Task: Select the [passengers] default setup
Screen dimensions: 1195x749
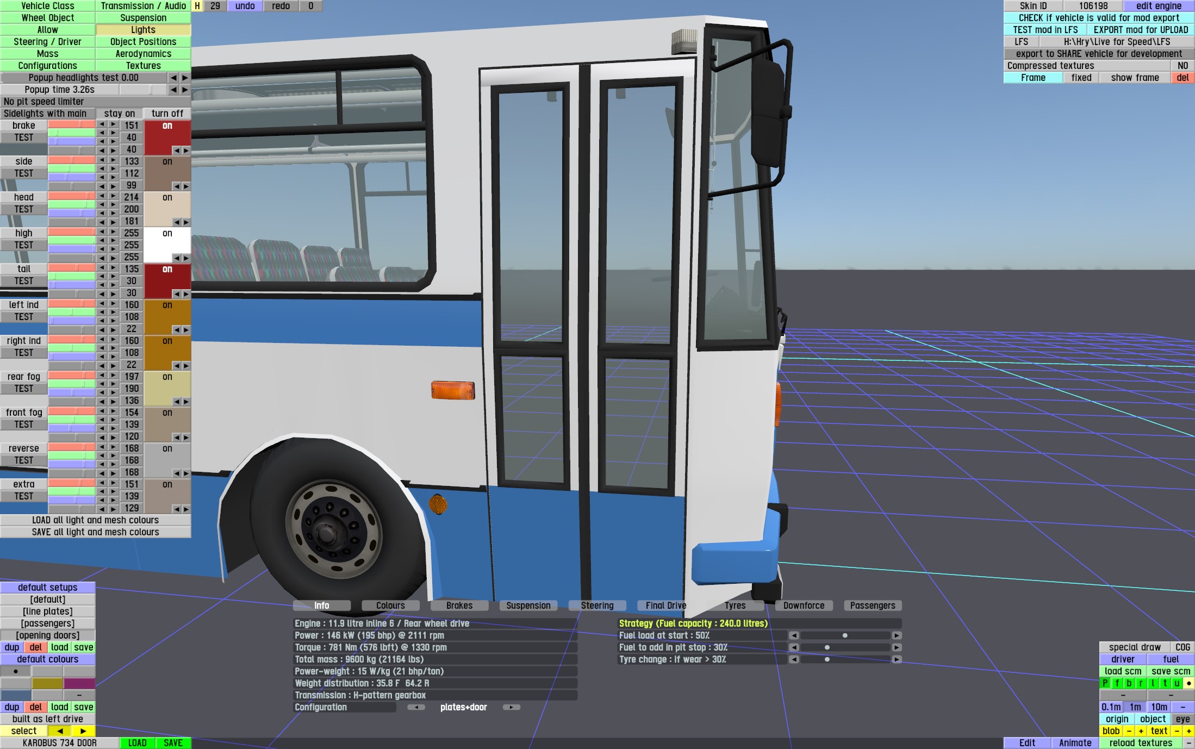Action: pos(48,623)
